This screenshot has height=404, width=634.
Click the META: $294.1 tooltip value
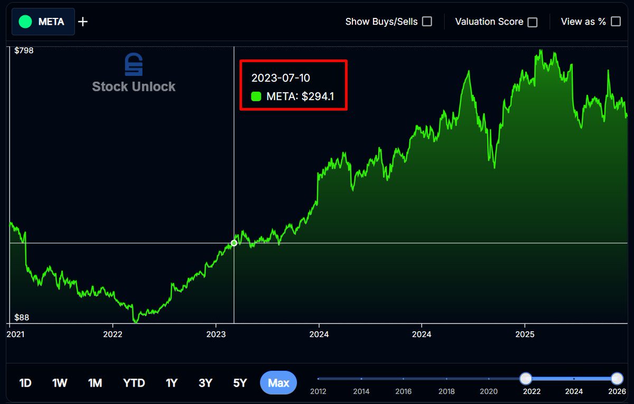[300, 97]
